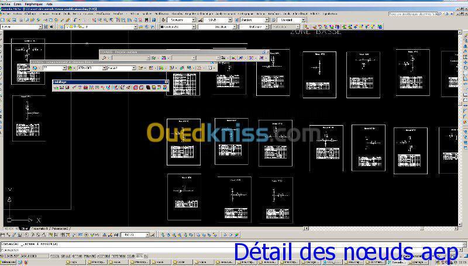Click the Aligned dimension icon in the bottom toolbar

pyautogui.click(x=8, y=235)
